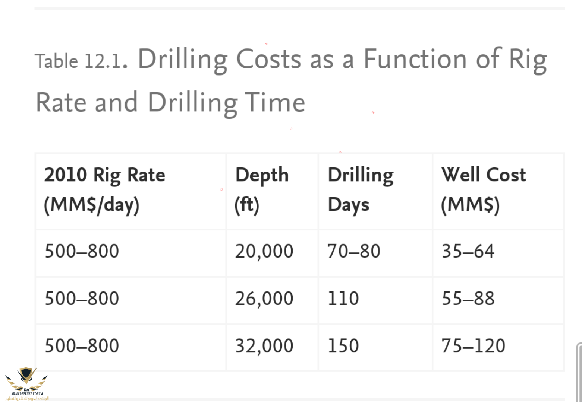582x402 pixels.
Task: Click the 20,000 depth cell
Action: [264, 251]
